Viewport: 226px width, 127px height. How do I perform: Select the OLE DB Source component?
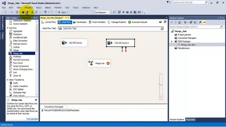click(x=74, y=43)
